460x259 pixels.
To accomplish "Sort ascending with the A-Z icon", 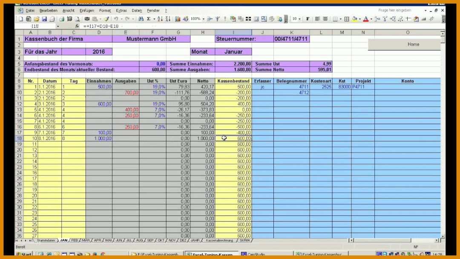I will [160, 19].
